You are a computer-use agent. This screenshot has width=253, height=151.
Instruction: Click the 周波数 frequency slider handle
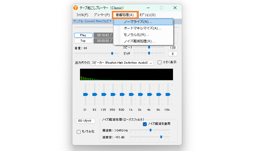tap(150, 130)
